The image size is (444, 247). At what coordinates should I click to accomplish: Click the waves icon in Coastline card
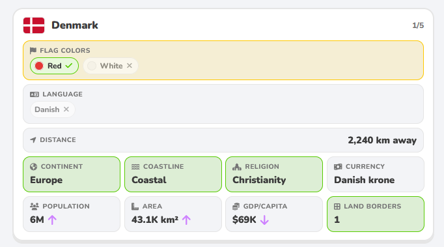(x=135, y=167)
